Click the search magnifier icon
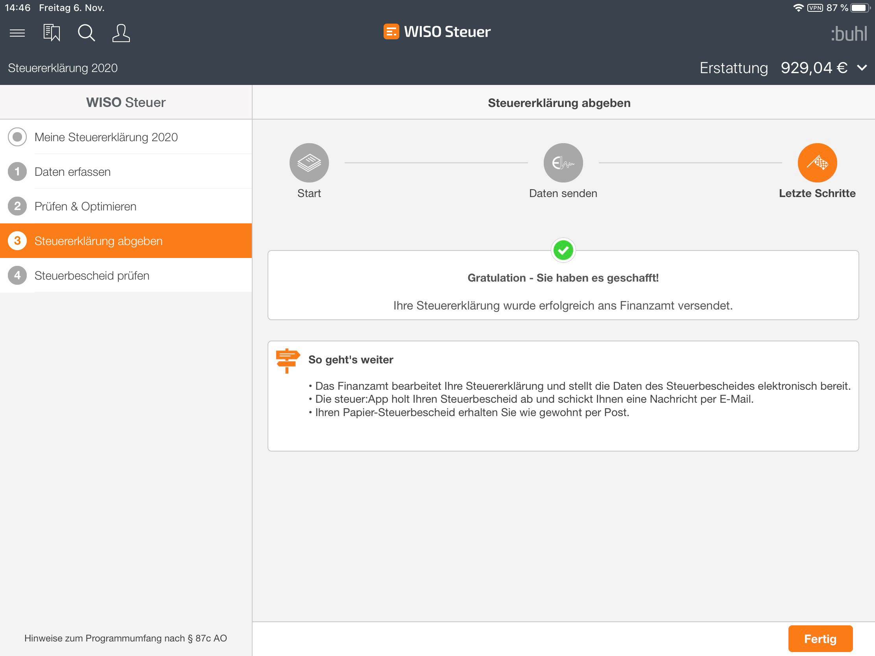The width and height of the screenshot is (875, 656). tap(86, 33)
